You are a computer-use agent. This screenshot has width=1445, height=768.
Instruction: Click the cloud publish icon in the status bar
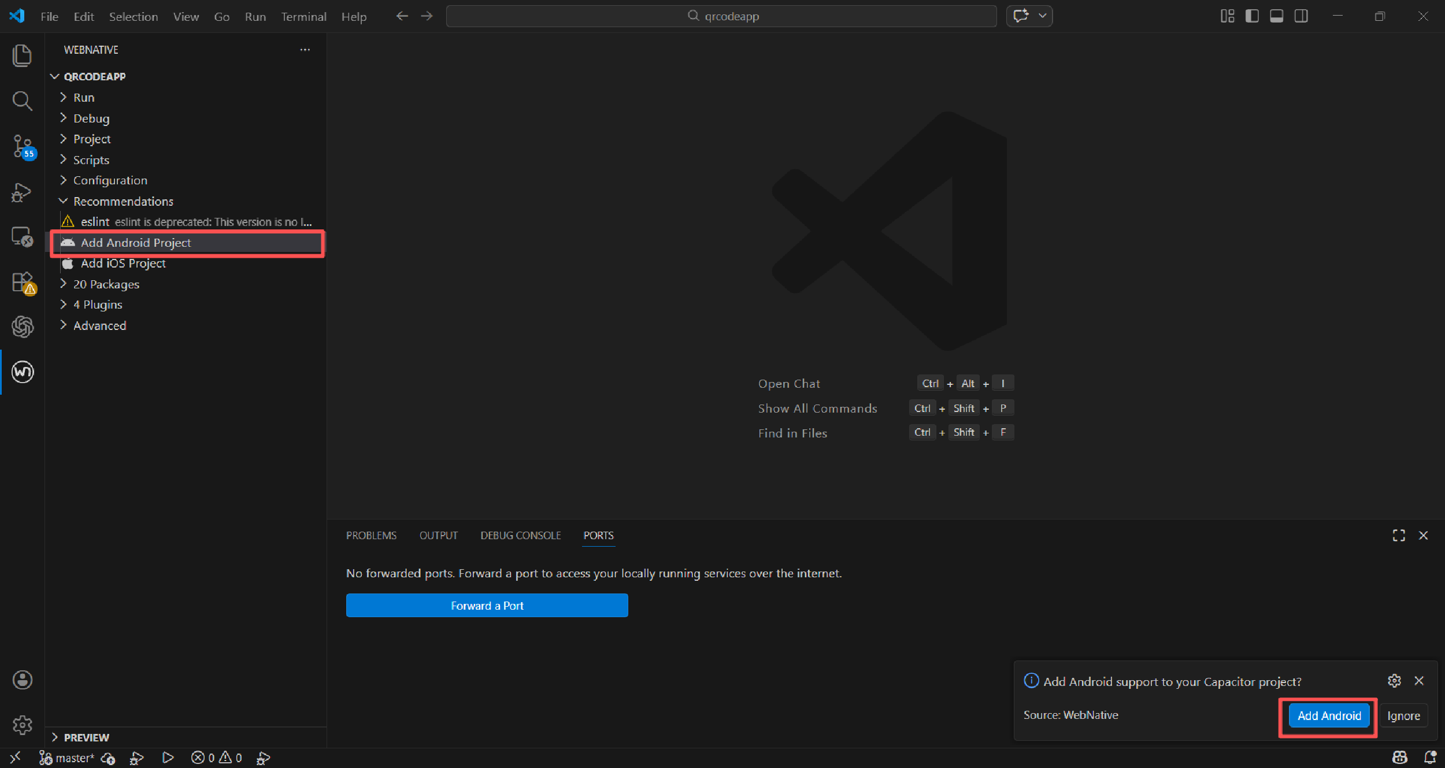pos(108,758)
